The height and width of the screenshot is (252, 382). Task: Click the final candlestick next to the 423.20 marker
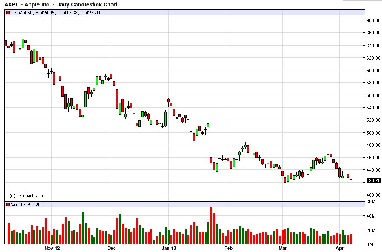click(351, 180)
